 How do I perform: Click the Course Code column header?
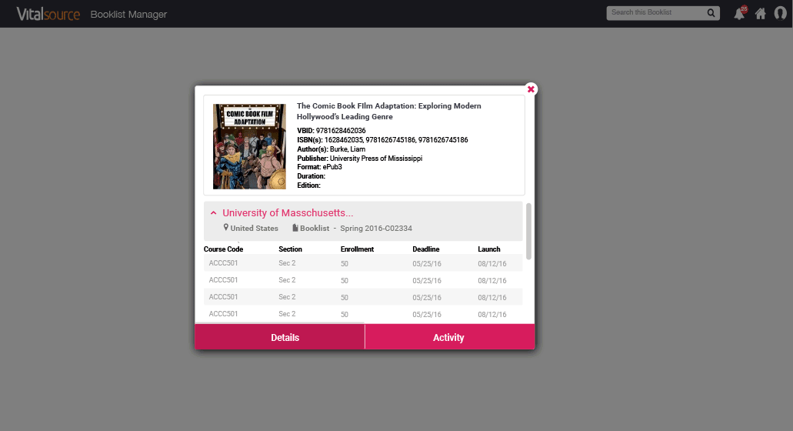coord(223,249)
